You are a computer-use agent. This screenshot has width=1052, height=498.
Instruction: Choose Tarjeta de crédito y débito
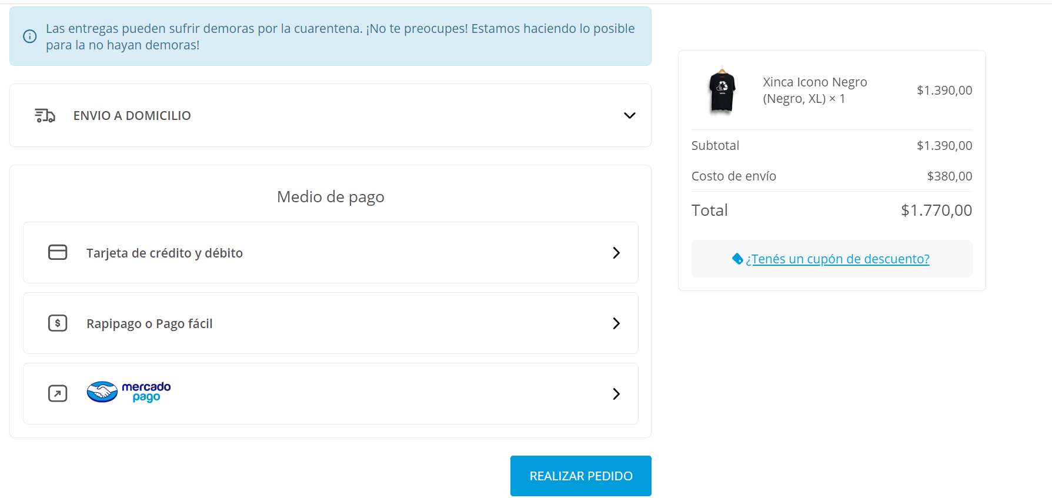coord(330,253)
